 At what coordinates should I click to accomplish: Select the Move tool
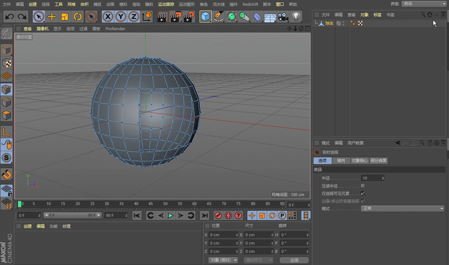coord(52,17)
